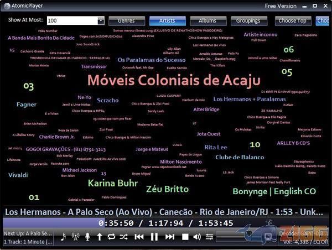
Task: Click the Choose Top button
Action: 293,21
